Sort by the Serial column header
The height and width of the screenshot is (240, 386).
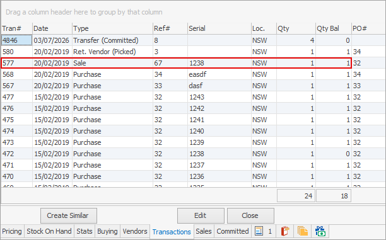point(219,28)
